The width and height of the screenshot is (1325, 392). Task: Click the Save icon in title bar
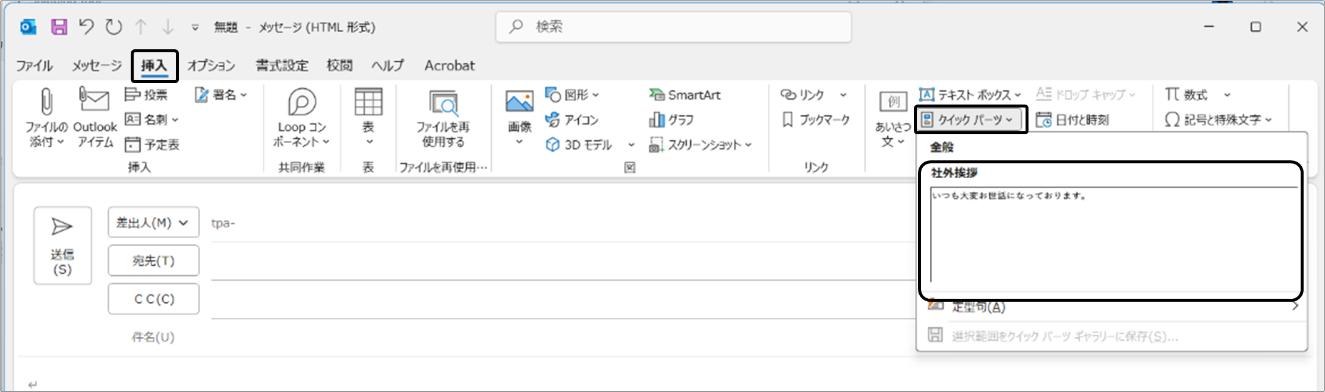pyautogui.click(x=59, y=27)
